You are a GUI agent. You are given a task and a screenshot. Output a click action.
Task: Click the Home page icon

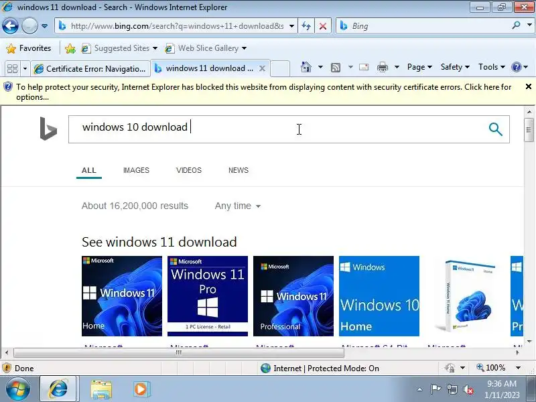click(x=306, y=67)
